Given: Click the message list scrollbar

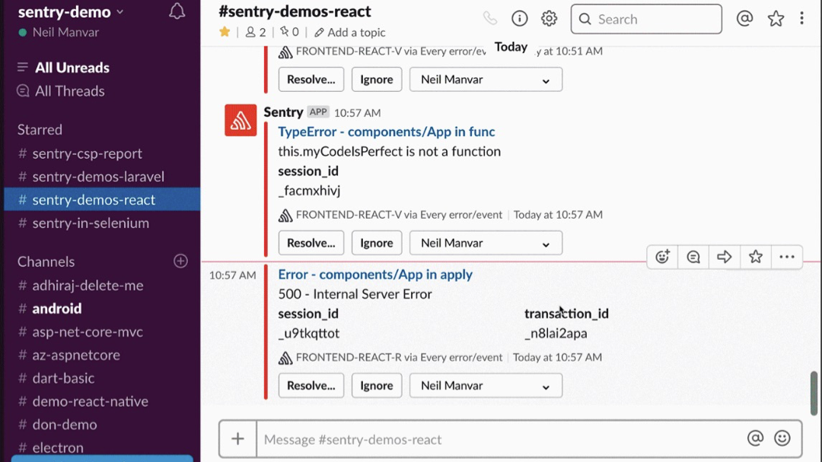Looking at the screenshot, I should click(x=814, y=393).
